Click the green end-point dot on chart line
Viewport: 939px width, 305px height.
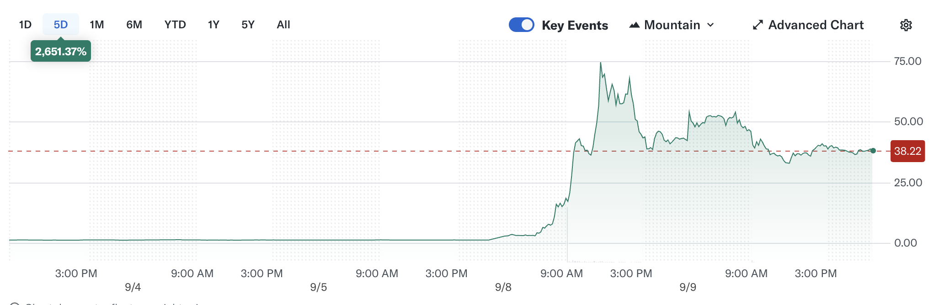[873, 151]
